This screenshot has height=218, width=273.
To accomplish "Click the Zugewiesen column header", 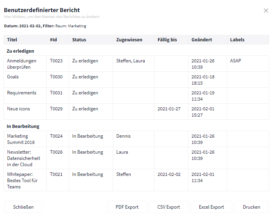I will coord(129,40).
